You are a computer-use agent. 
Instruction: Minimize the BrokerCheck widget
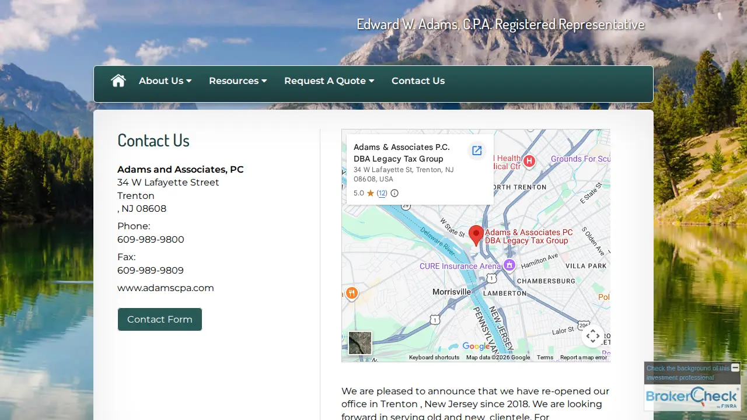735,367
